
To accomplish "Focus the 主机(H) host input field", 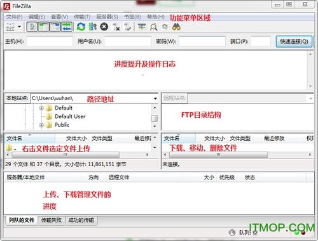I will tap(50, 41).
